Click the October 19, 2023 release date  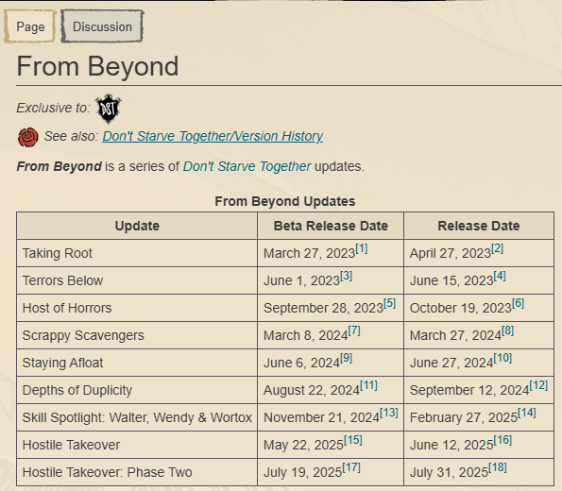click(x=461, y=308)
